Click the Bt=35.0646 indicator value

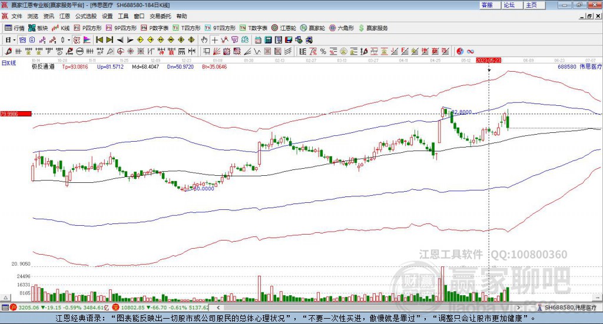(214, 67)
